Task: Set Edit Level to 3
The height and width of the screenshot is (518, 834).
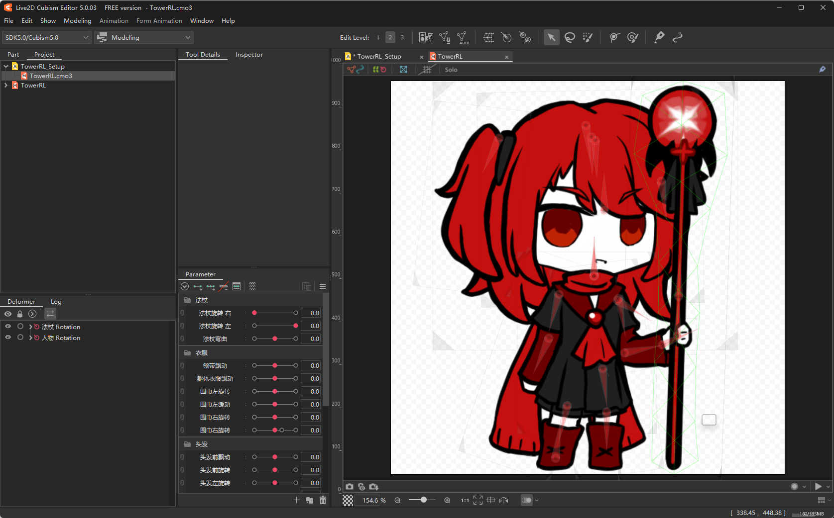Action: click(402, 37)
